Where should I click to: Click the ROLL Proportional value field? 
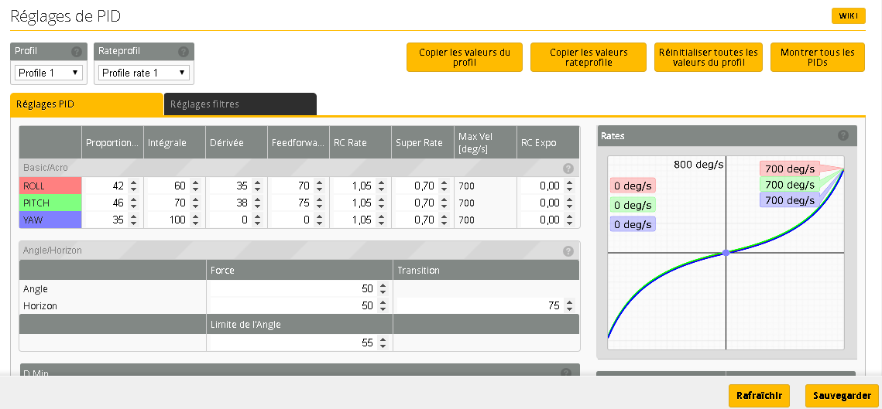tap(105, 186)
